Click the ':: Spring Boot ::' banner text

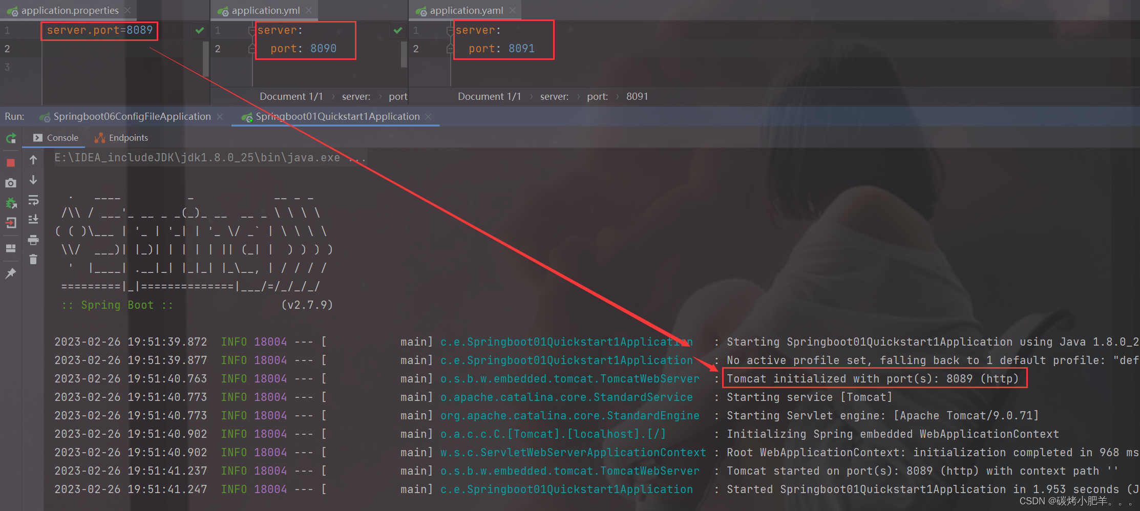tap(117, 305)
